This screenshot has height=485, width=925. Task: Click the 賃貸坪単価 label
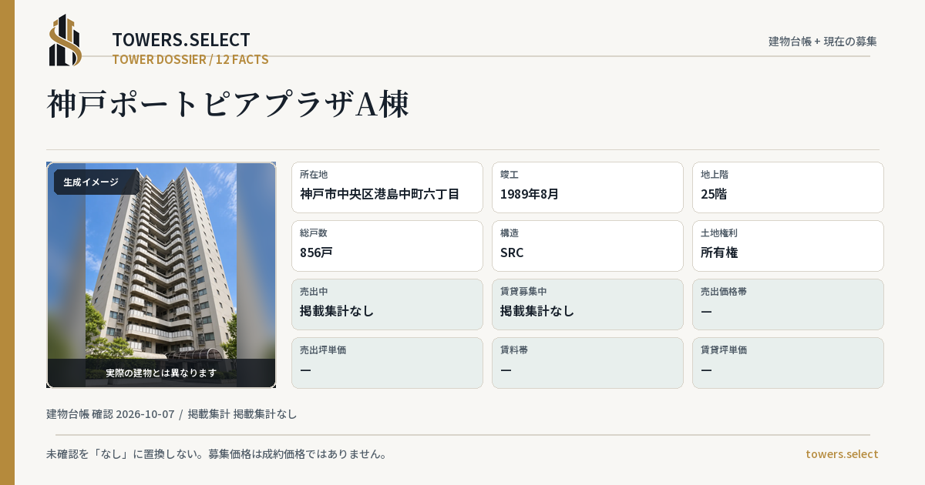pos(724,350)
